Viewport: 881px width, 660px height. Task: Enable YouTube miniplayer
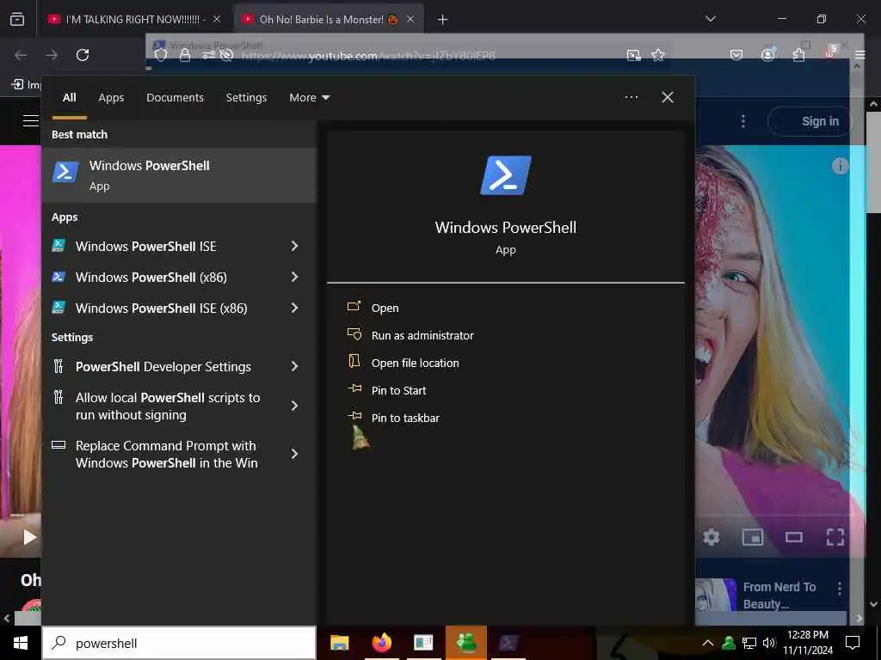(752, 537)
